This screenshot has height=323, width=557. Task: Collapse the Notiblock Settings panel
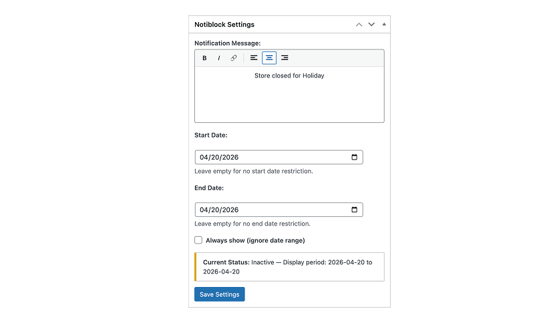tap(384, 24)
